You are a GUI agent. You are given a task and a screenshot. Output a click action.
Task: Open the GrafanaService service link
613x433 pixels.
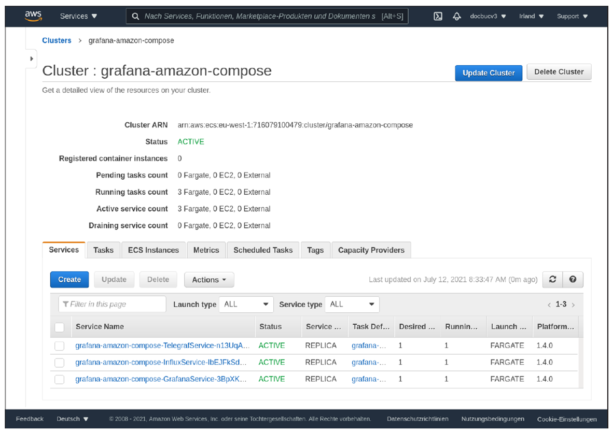coord(161,379)
